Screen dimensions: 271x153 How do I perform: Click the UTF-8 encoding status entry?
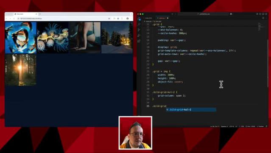coord(232,126)
